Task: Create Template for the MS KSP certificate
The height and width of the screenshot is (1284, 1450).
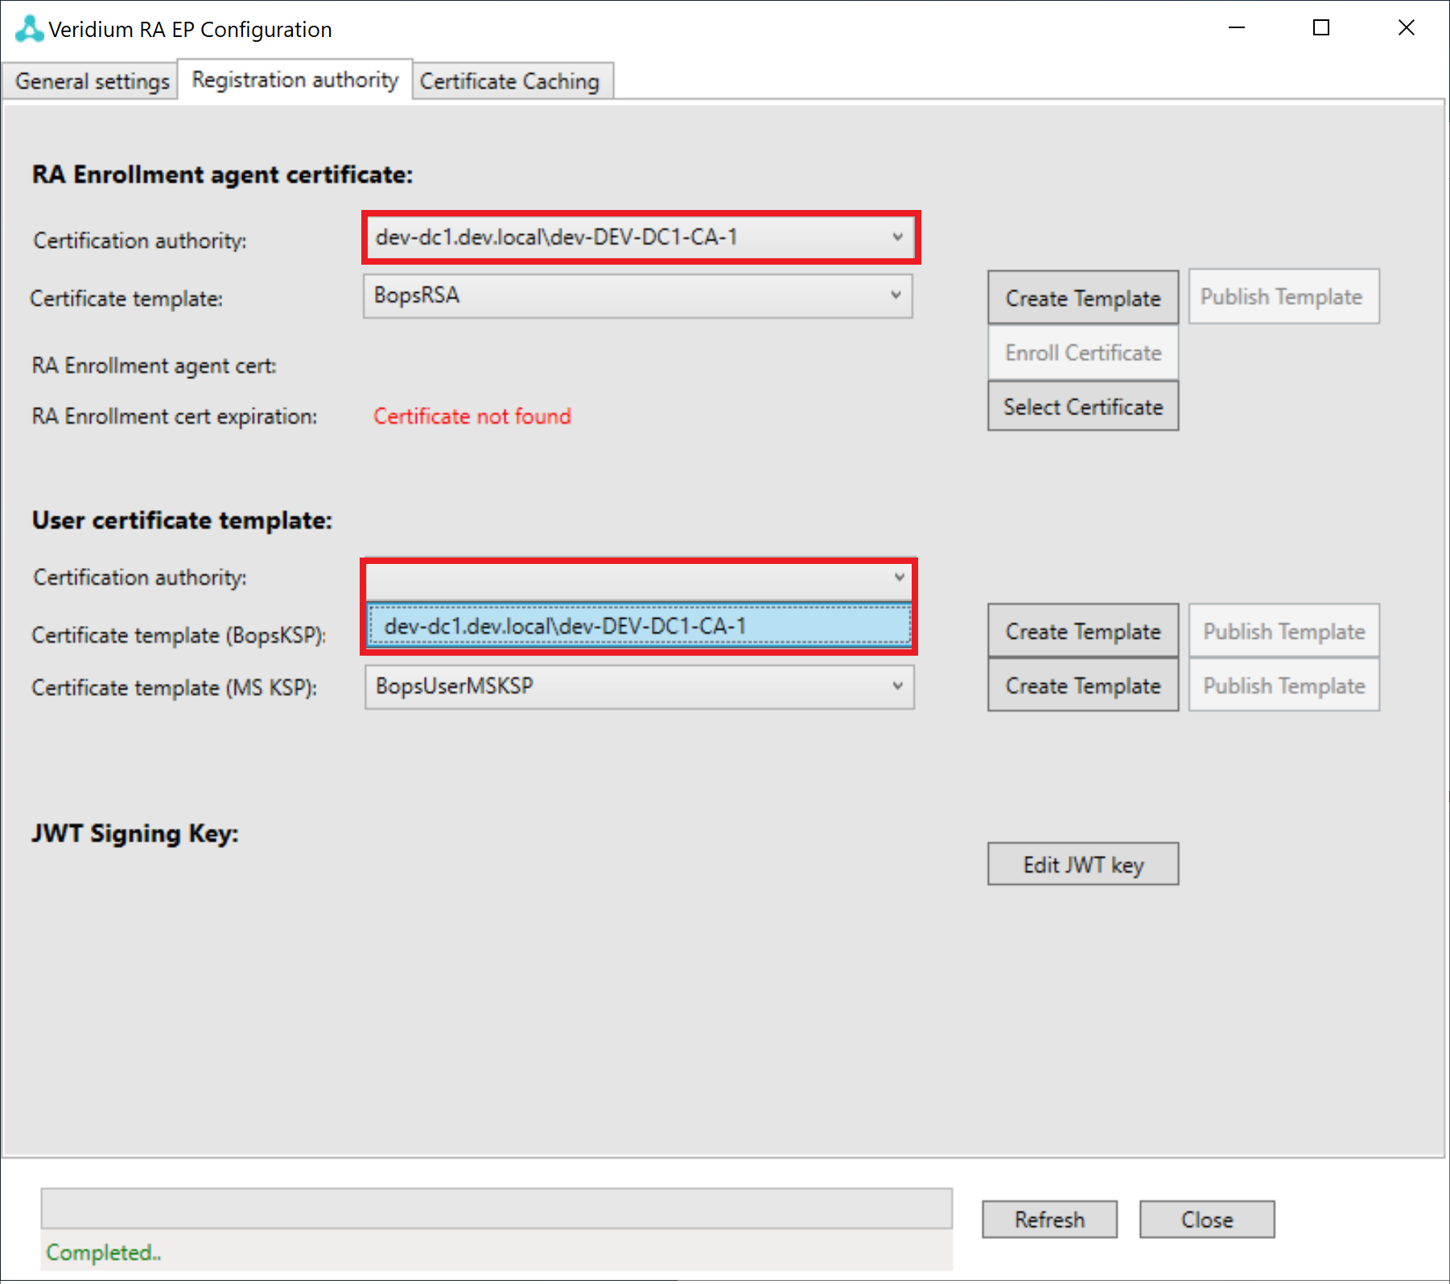Action: pyautogui.click(x=1082, y=686)
